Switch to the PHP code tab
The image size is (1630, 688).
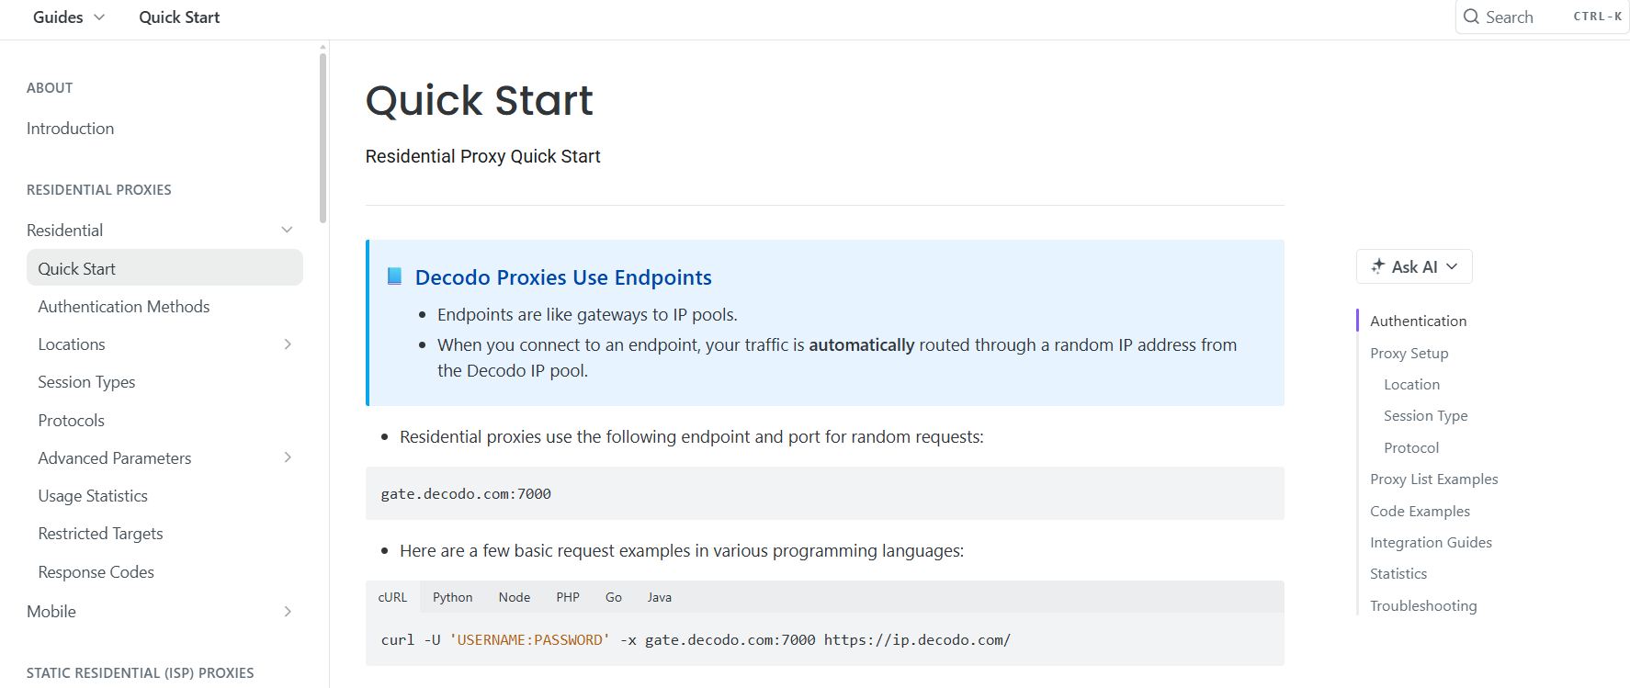pyautogui.click(x=568, y=597)
